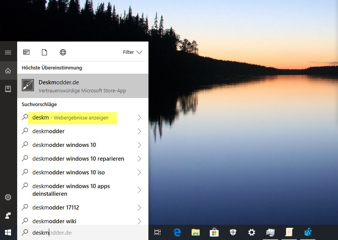Click the 'Suchvorschläge' heading
Viewport: 338px width, 240px height.
pyautogui.click(x=39, y=105)
